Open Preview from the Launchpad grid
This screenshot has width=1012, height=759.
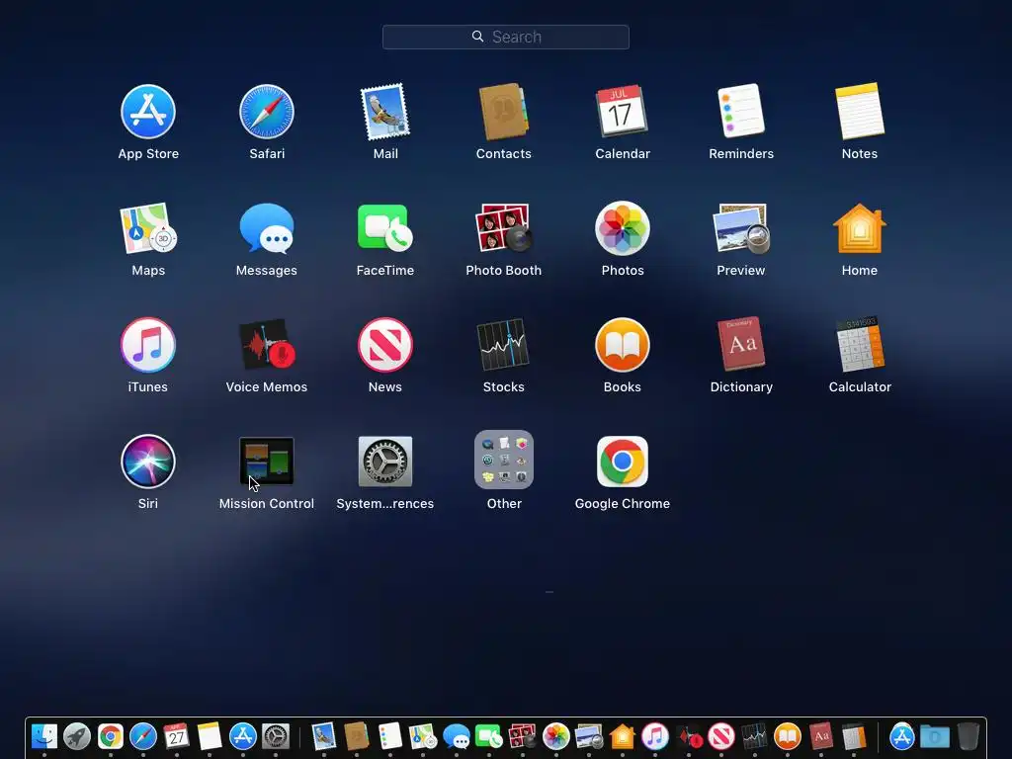click(x=741, y=228)
